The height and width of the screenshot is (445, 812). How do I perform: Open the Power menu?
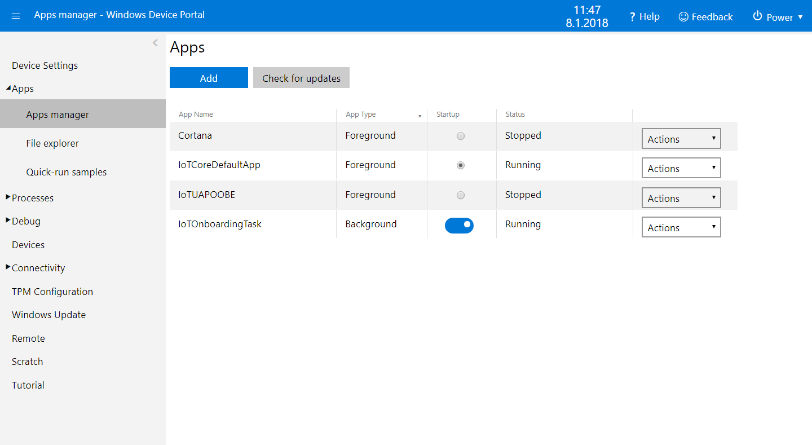pyautogui.click(x=777, y=17)
